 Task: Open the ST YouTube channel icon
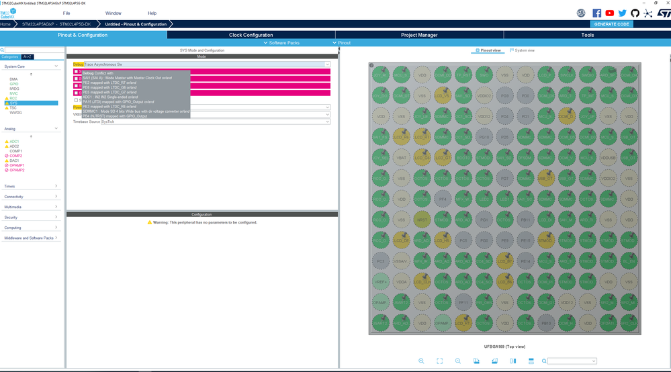pyautogui.click(x=609, y=13)
